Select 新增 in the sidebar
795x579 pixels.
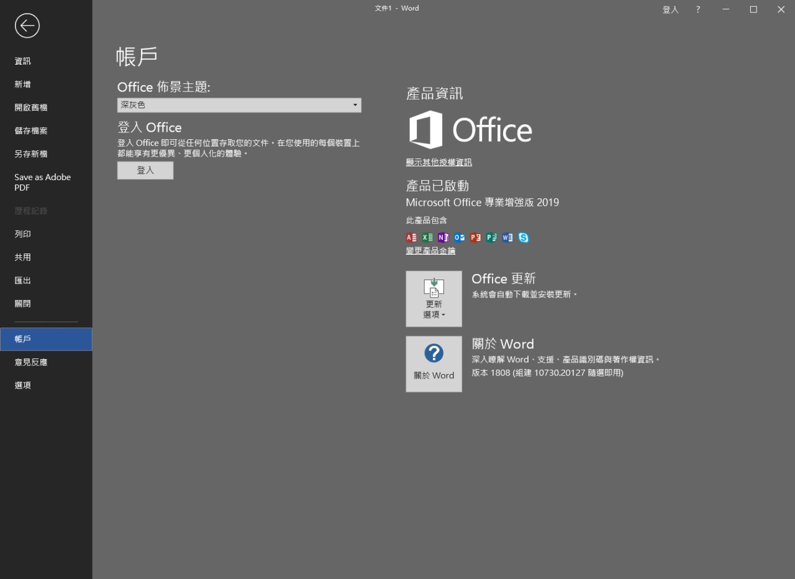[46, 84]
